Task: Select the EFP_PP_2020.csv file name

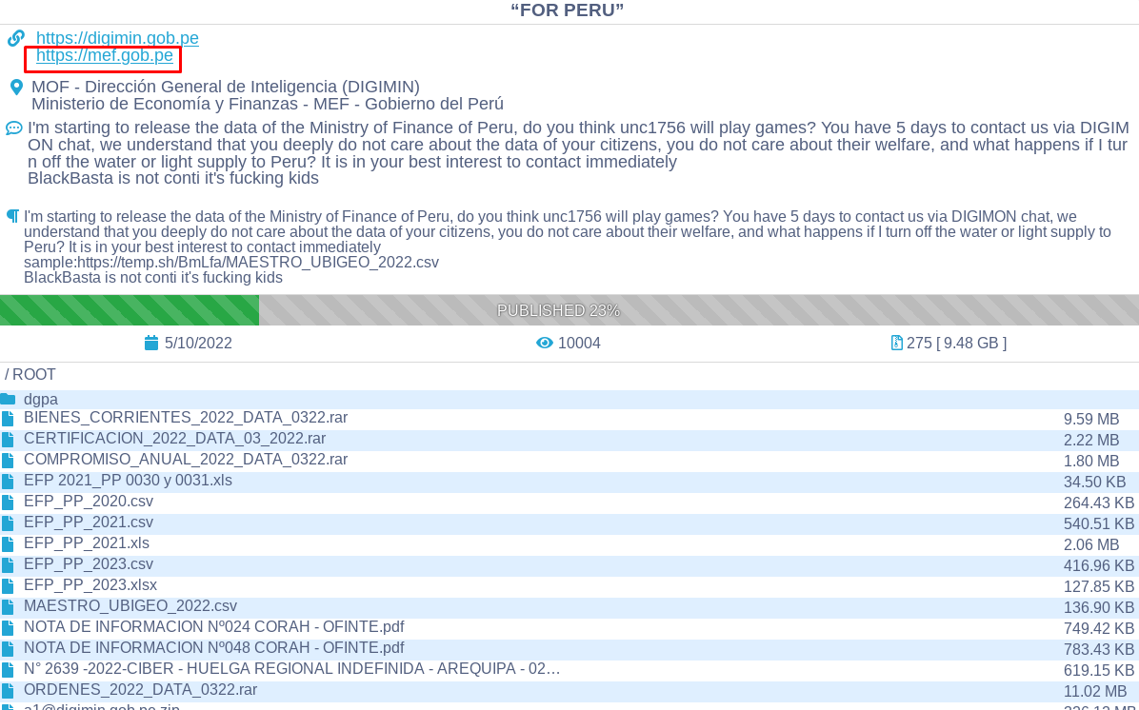Action: (89, 501)
